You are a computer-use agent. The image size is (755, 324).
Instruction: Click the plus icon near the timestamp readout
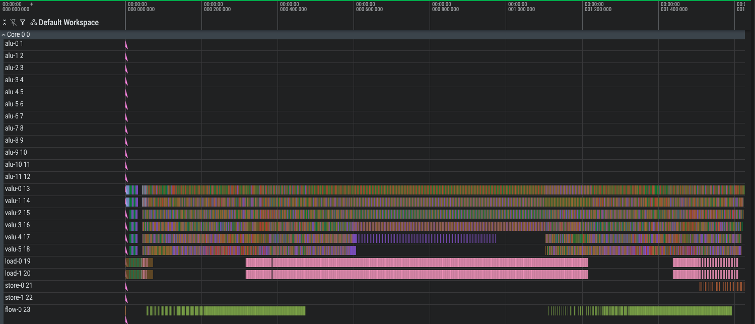[x=32, y=4]
